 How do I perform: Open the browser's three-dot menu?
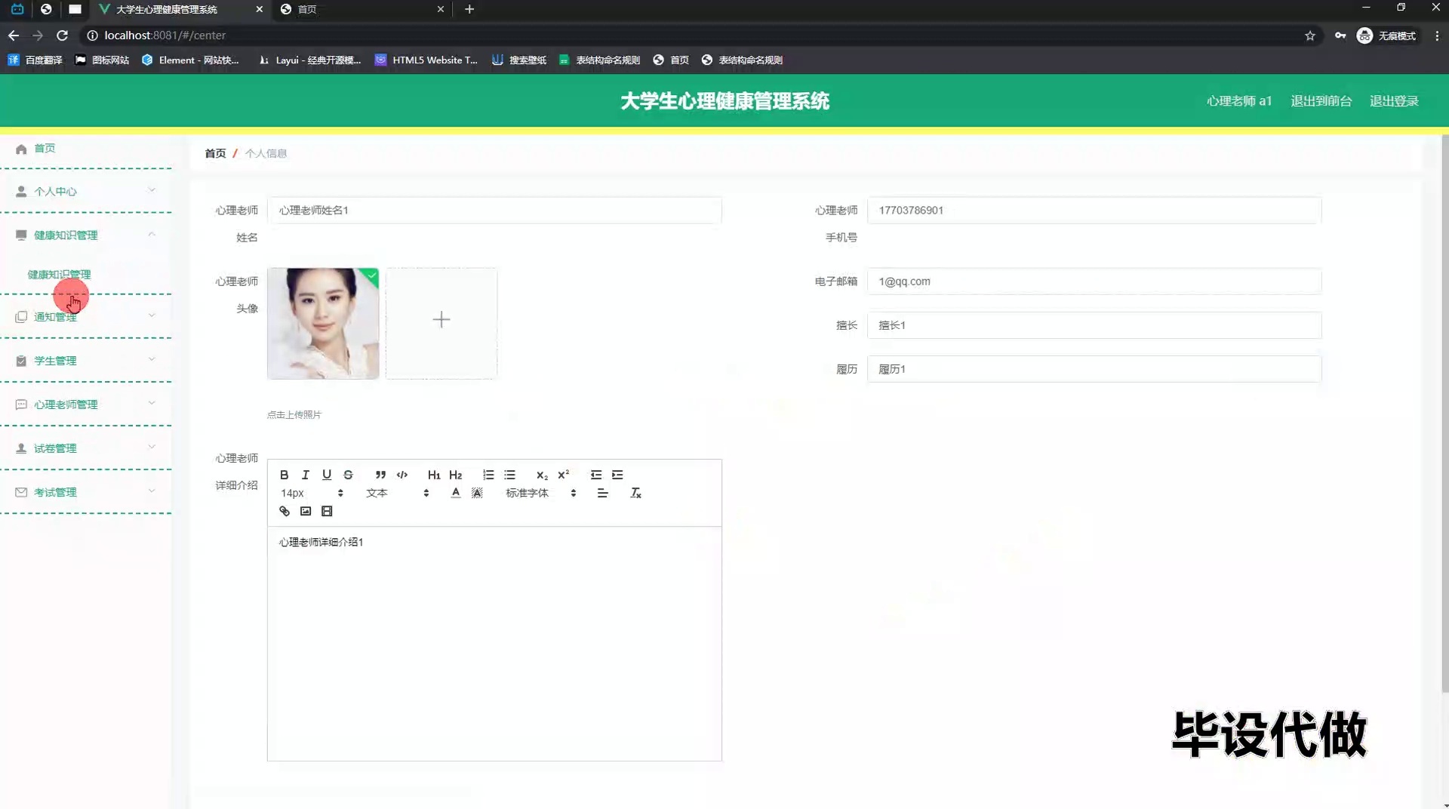point(1437,35)
